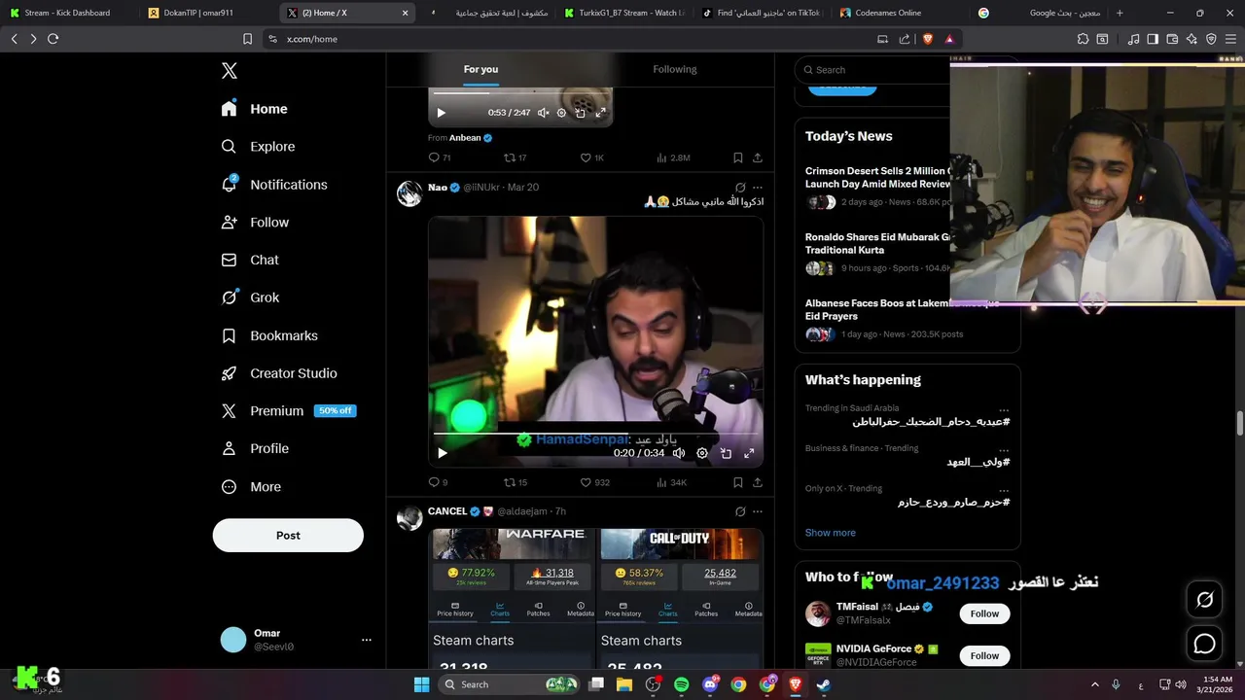Image resolution: width=1245 pixels, height=700 pixels.
Task: Open account menu dots next to Omar
Action: [367, 640]
